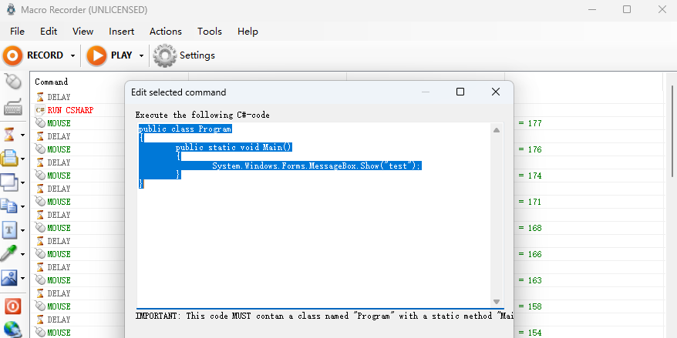
Task: Click the orange PLAY triangle icon
Action: [x=96, y=55]
